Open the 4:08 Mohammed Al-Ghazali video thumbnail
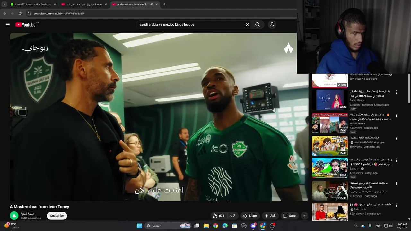The width and height of the screenshot is (411, 231). [330, 81]
